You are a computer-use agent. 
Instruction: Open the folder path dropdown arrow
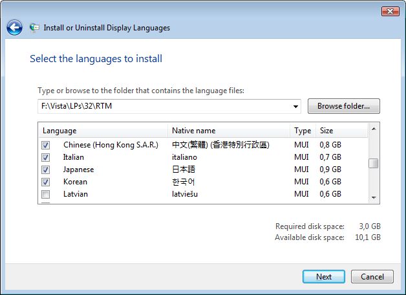[295, 107]
